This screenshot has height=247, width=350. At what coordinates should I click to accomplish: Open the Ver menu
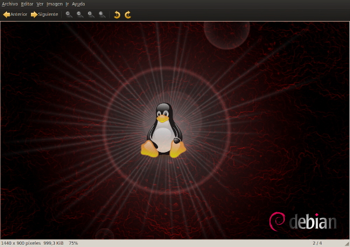(x=40, y=4)
